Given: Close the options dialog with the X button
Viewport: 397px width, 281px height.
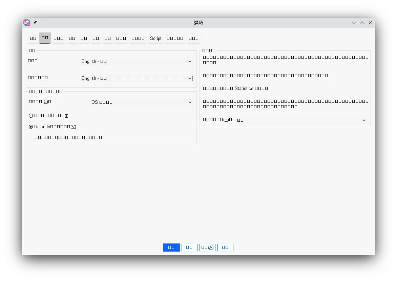Looking at the screenshot, I should point(370,23).
